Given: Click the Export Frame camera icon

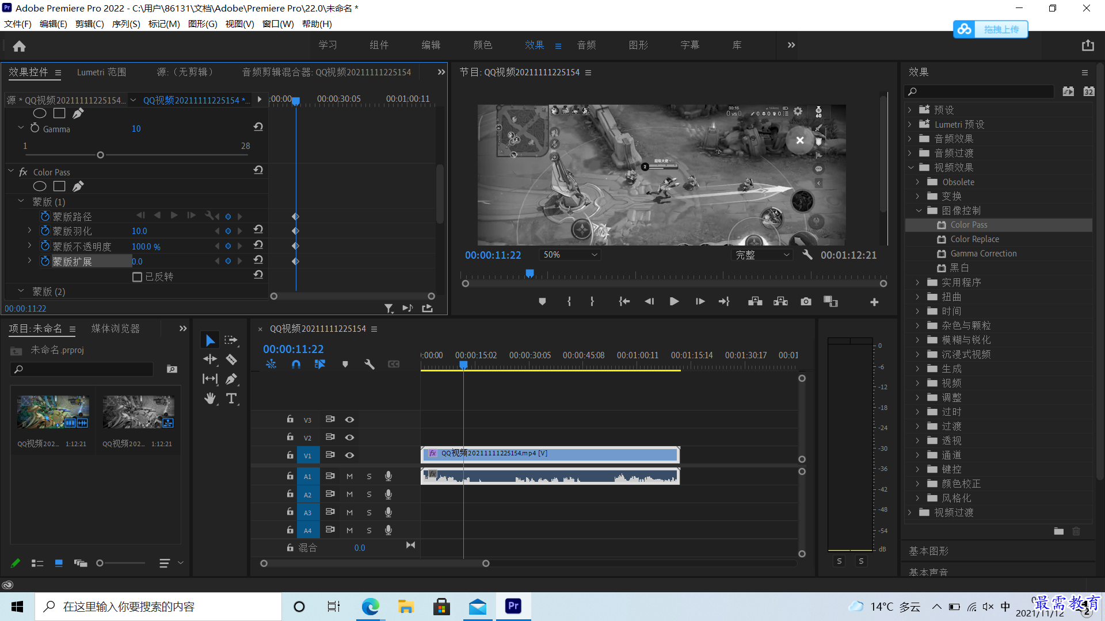Looking at the screenshot, I should [806, 301].
